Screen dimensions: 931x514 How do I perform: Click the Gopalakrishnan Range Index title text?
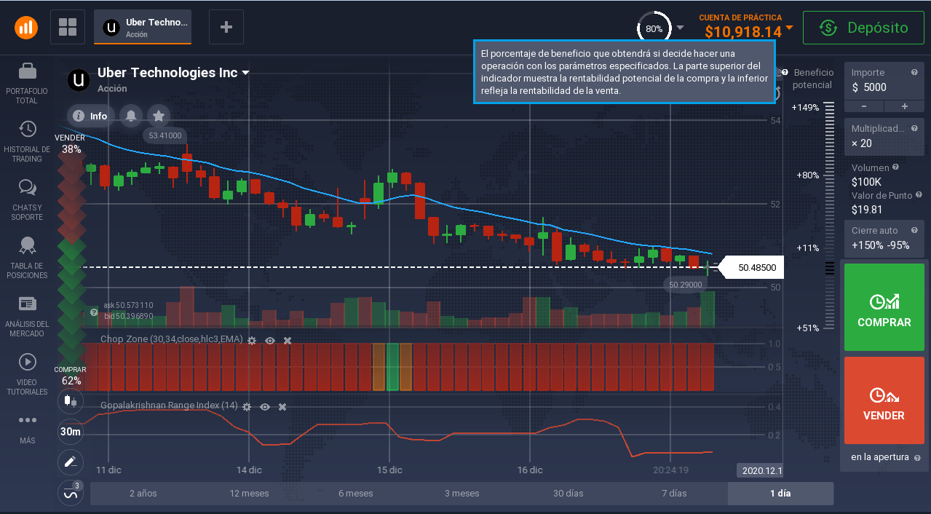pyautogui.click(x=169, y=406)
